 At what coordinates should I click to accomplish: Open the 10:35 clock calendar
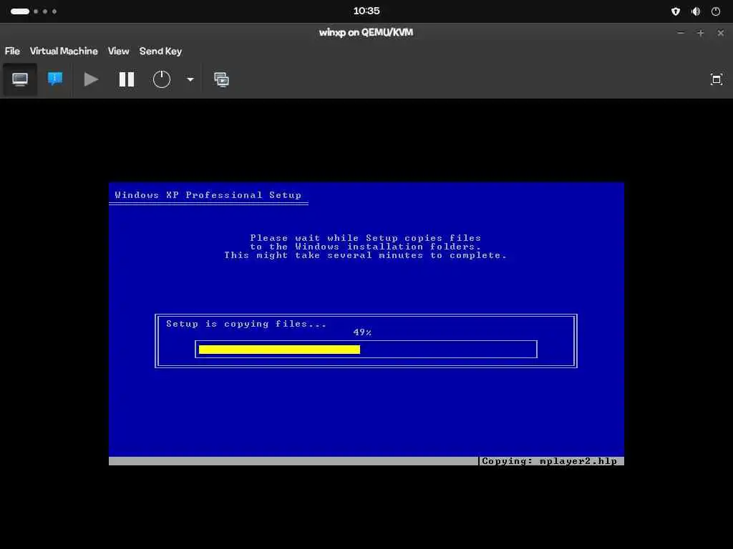click(x=366, y=11)
